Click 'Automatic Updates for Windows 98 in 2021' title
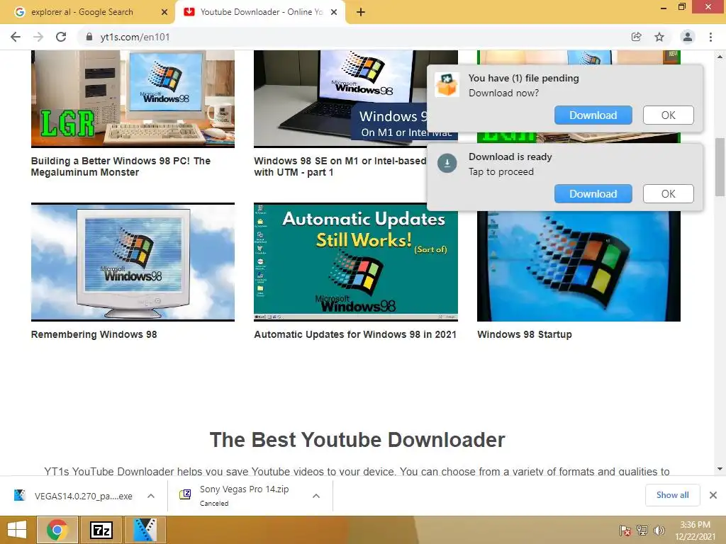 355,334
